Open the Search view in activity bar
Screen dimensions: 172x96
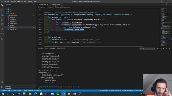coord(2,10)
